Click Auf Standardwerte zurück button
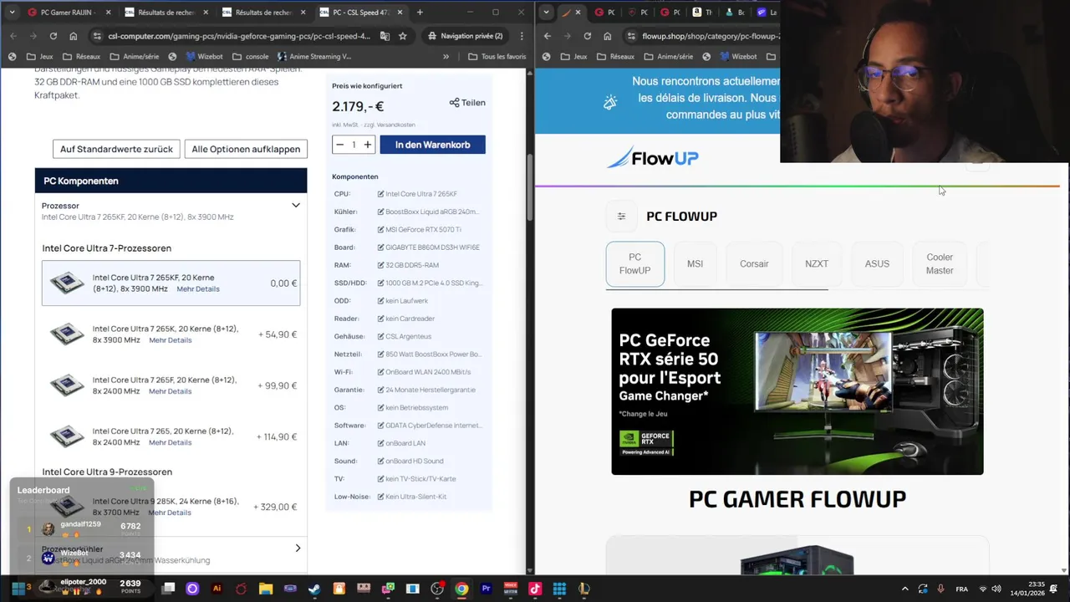 click(116, 149)
